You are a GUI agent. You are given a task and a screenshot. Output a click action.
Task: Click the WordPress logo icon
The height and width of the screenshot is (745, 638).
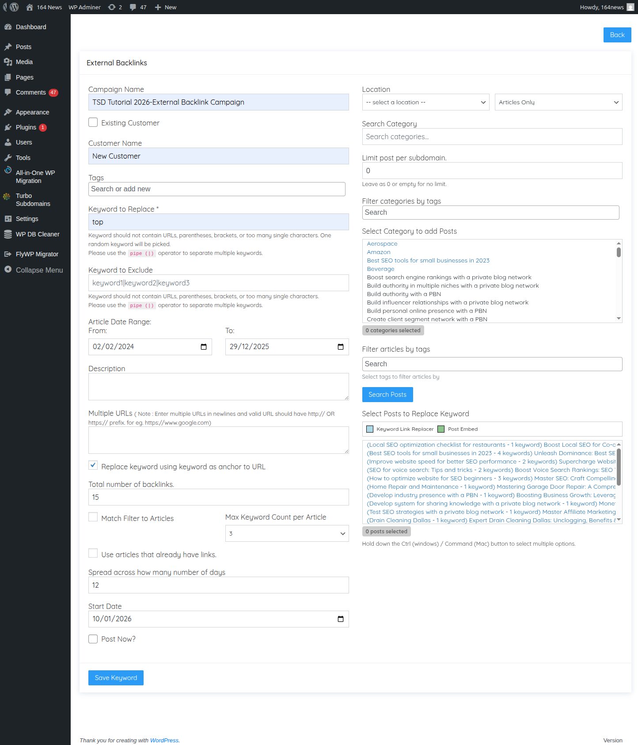pos(14,7)
